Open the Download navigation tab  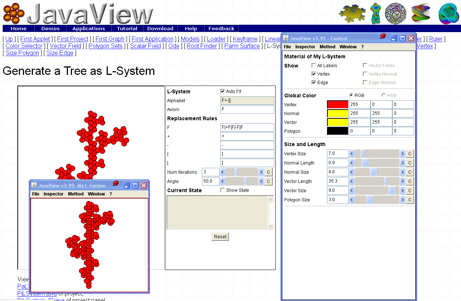(160, 28)
